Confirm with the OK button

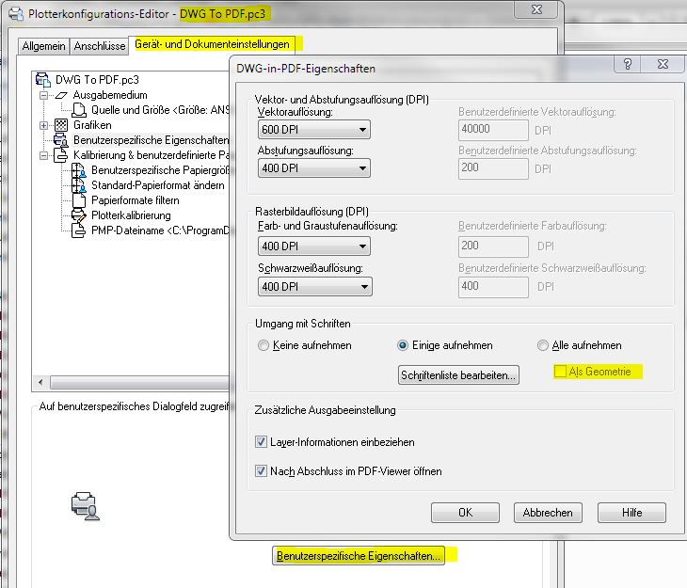coord(465,513)
